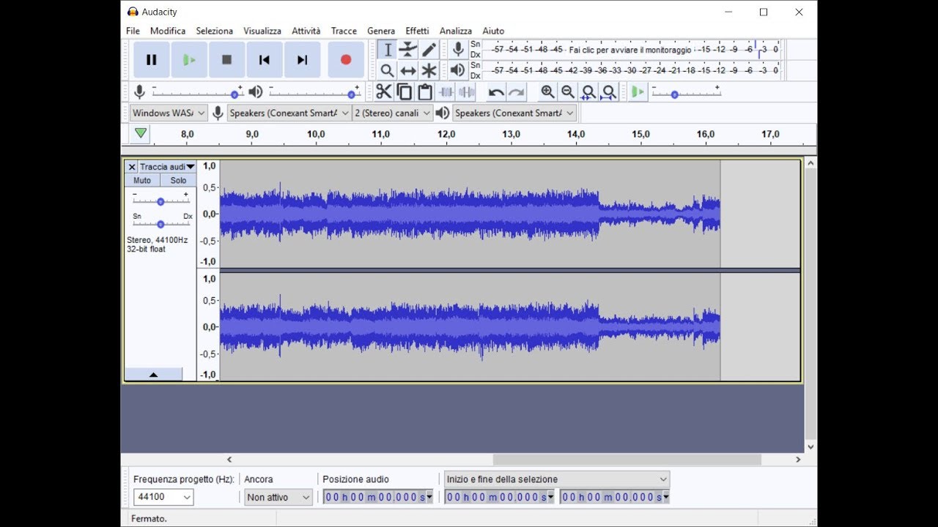Open the Analizza menu

[456, 31]
